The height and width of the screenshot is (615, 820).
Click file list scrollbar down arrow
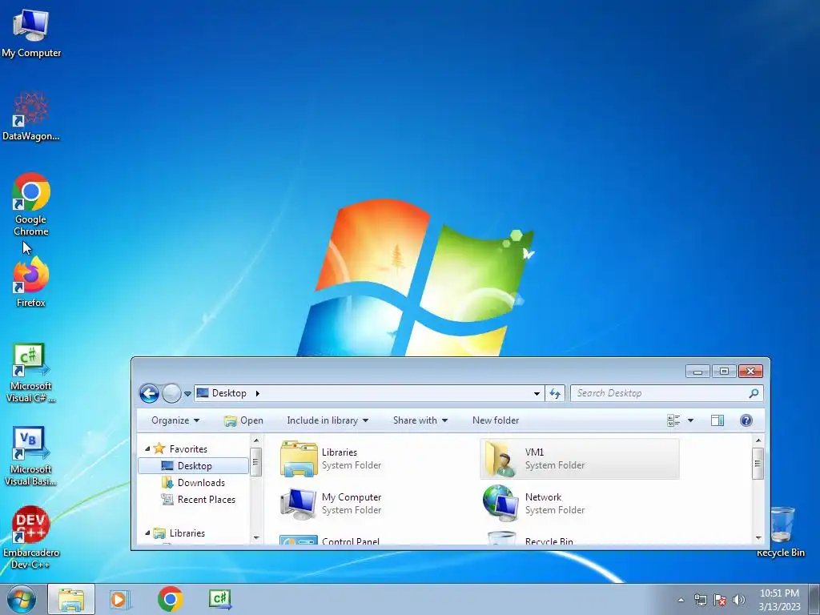pos(758,537)
